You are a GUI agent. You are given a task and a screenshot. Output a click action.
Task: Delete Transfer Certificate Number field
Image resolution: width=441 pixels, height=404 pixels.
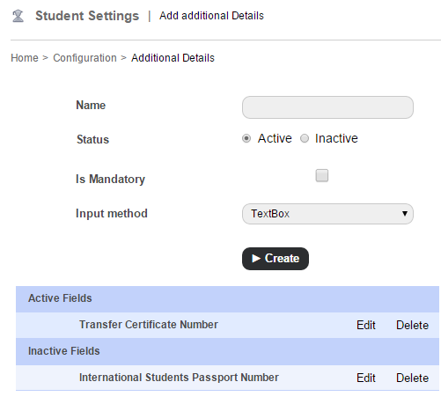[x=412, y=325]
